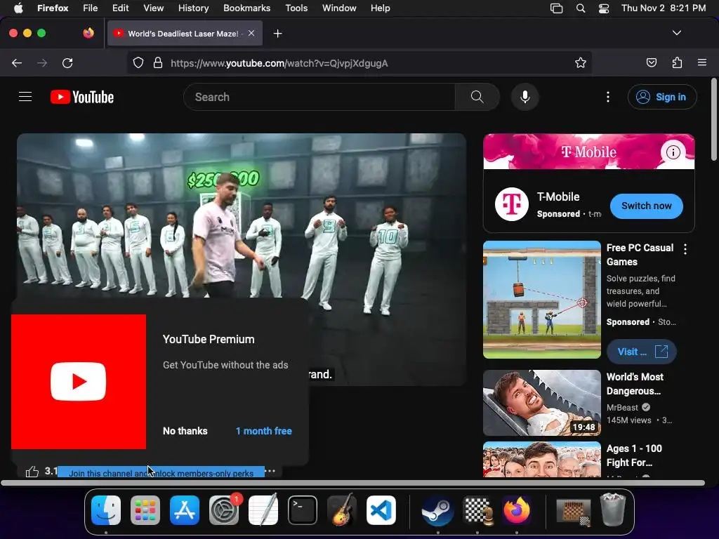The image size is (719, 539).
Task: Open the YouTube guide hamburger menu
Action: point(25,97)
